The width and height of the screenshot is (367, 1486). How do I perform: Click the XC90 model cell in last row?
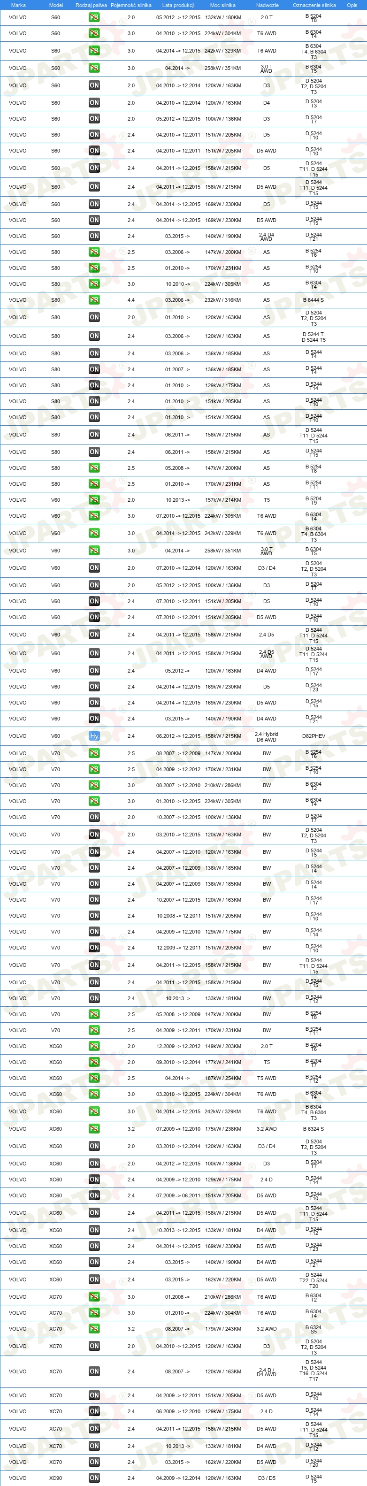55,1478
